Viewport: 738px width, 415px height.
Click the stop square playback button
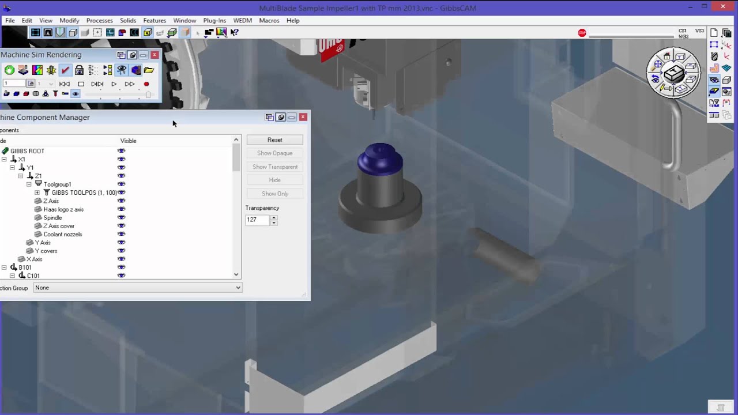(81, 84)
